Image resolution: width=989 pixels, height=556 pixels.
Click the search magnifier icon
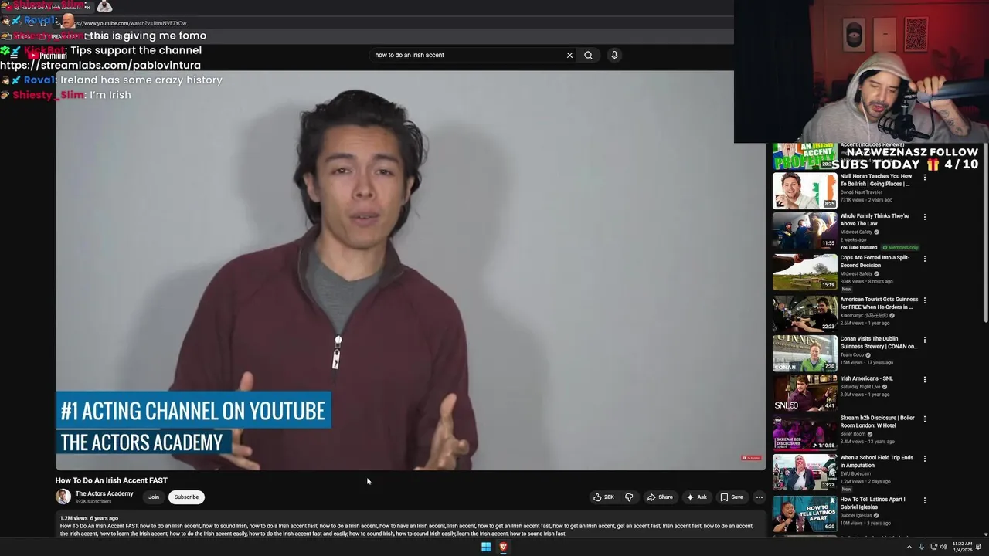tap(588, 55)
